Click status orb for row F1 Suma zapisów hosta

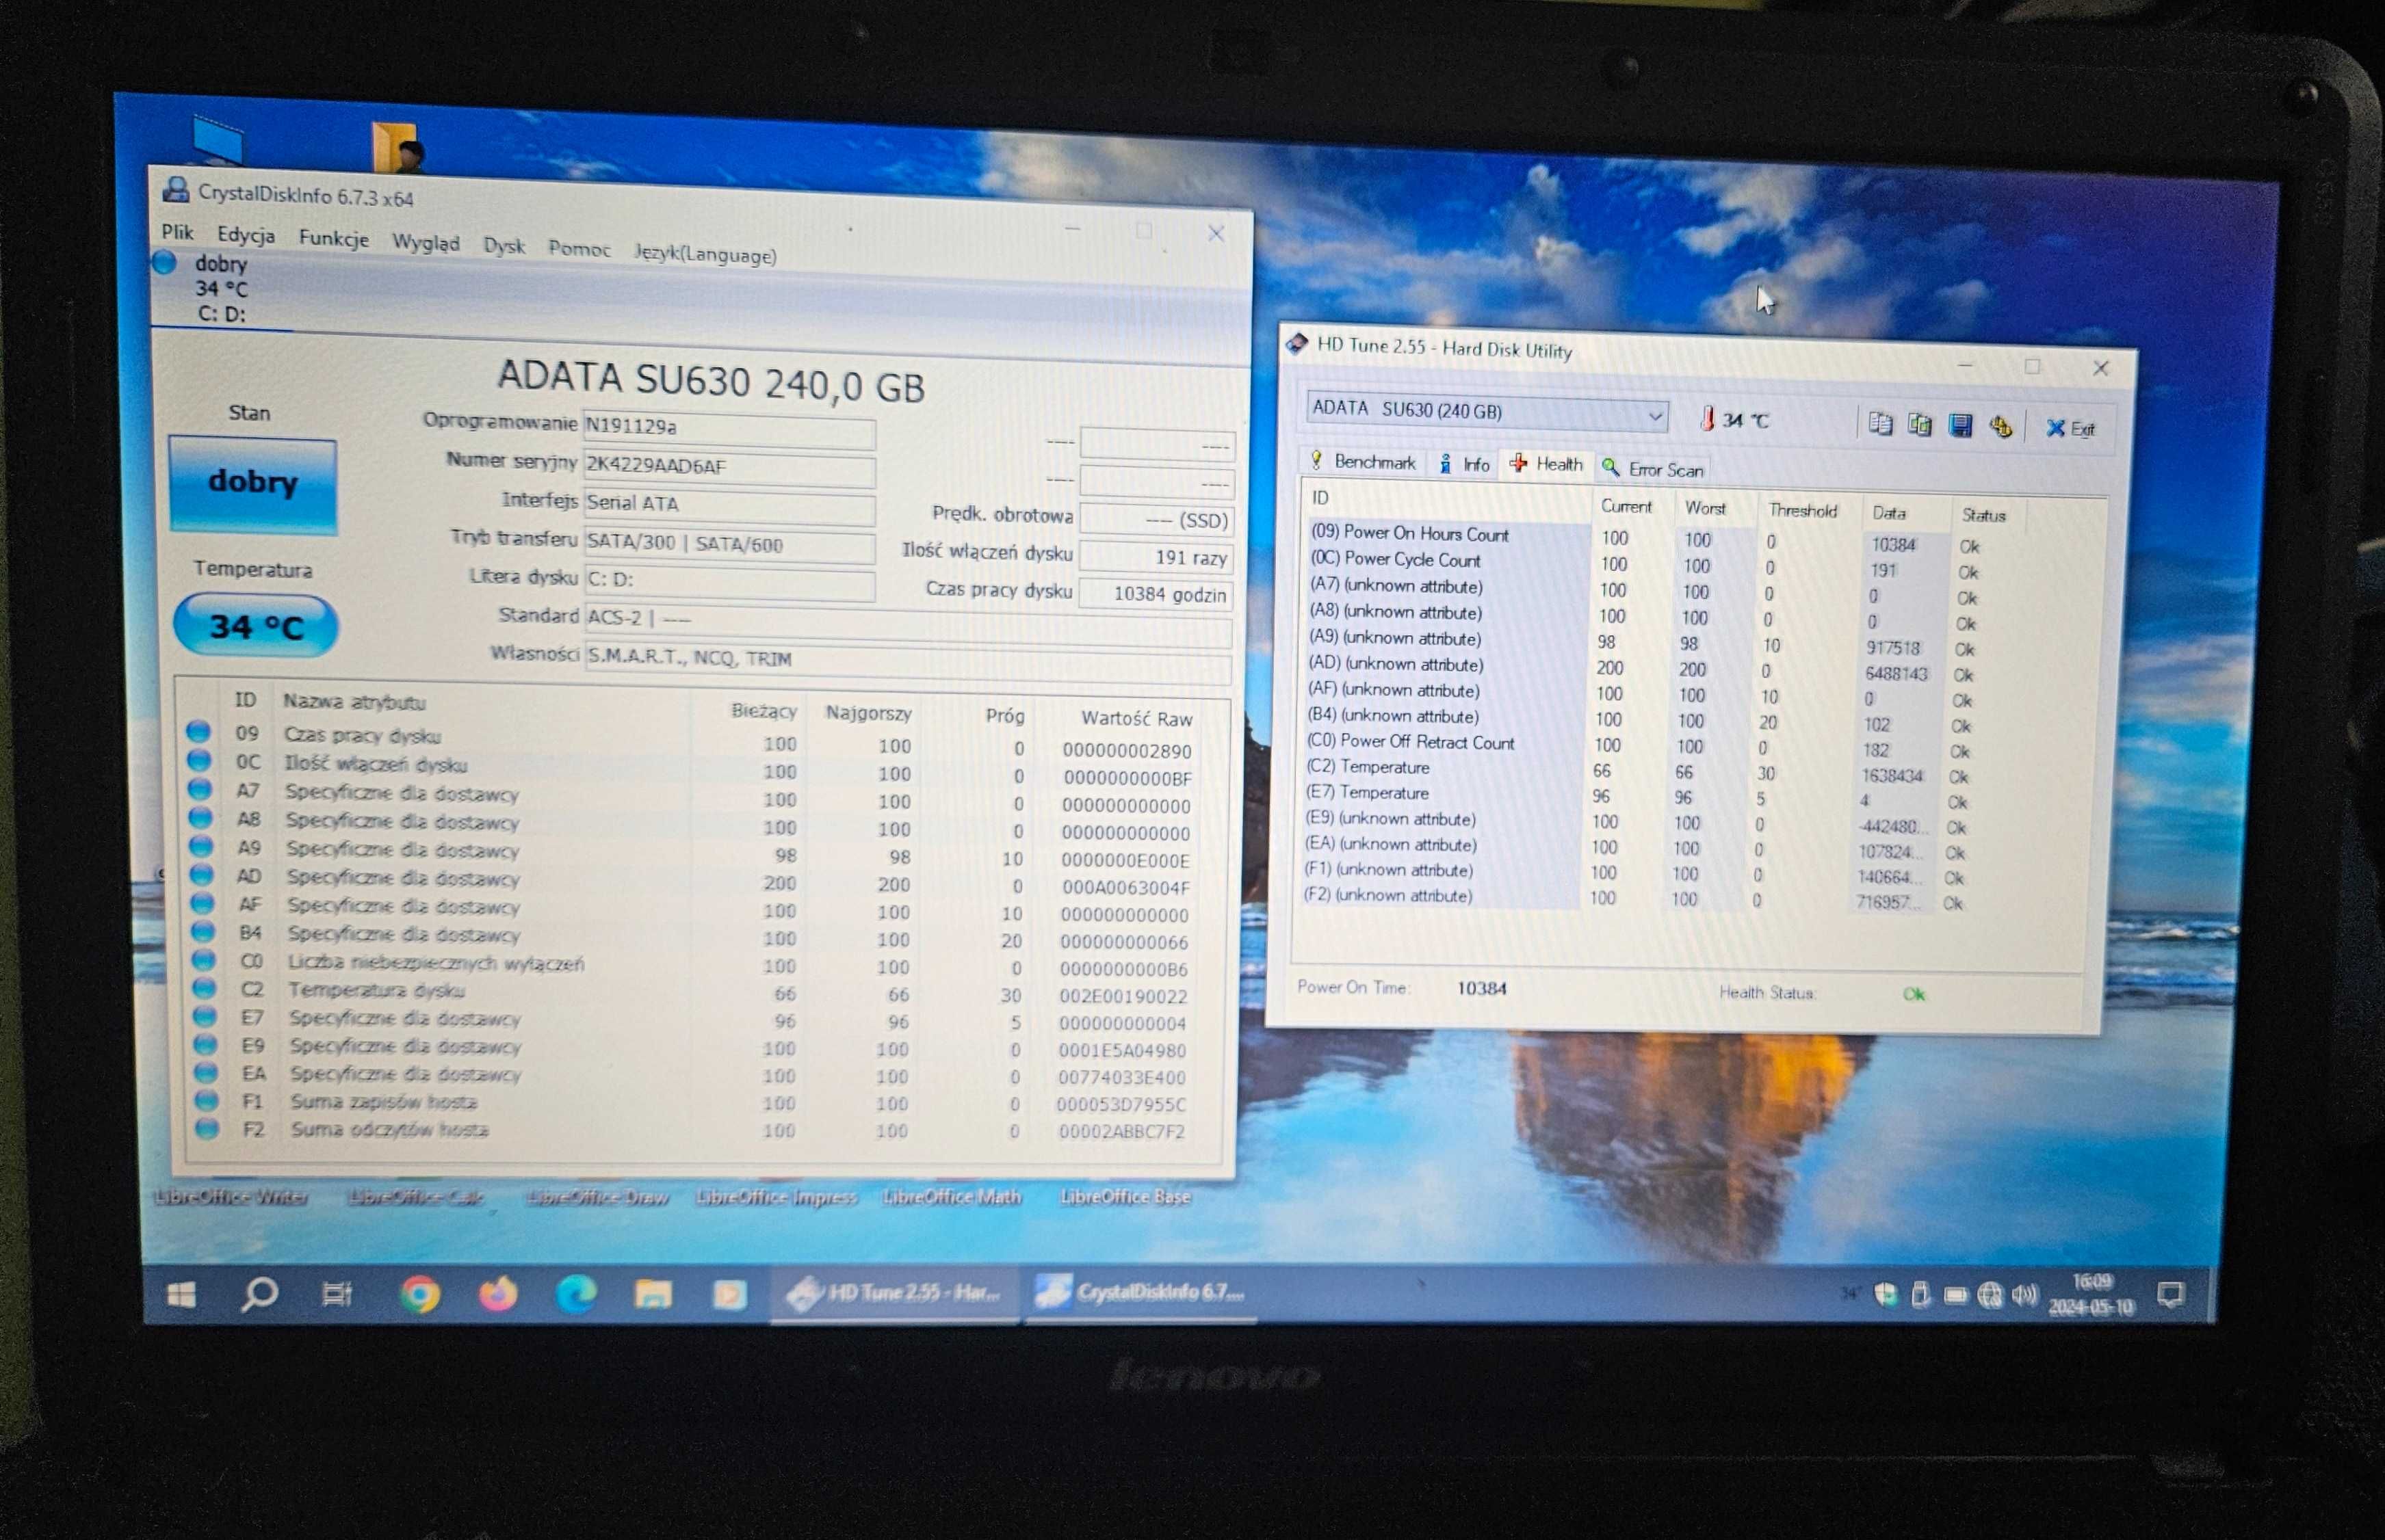pyautogui.click(x=206, y=1100)
